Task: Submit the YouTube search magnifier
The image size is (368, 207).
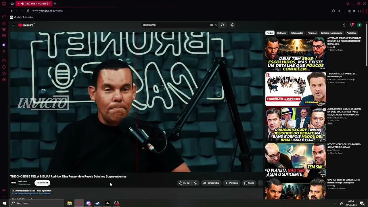Action: (x=223, y=25)
